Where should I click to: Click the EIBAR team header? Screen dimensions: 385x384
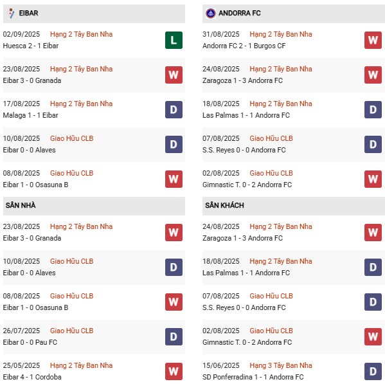(94, 14)
